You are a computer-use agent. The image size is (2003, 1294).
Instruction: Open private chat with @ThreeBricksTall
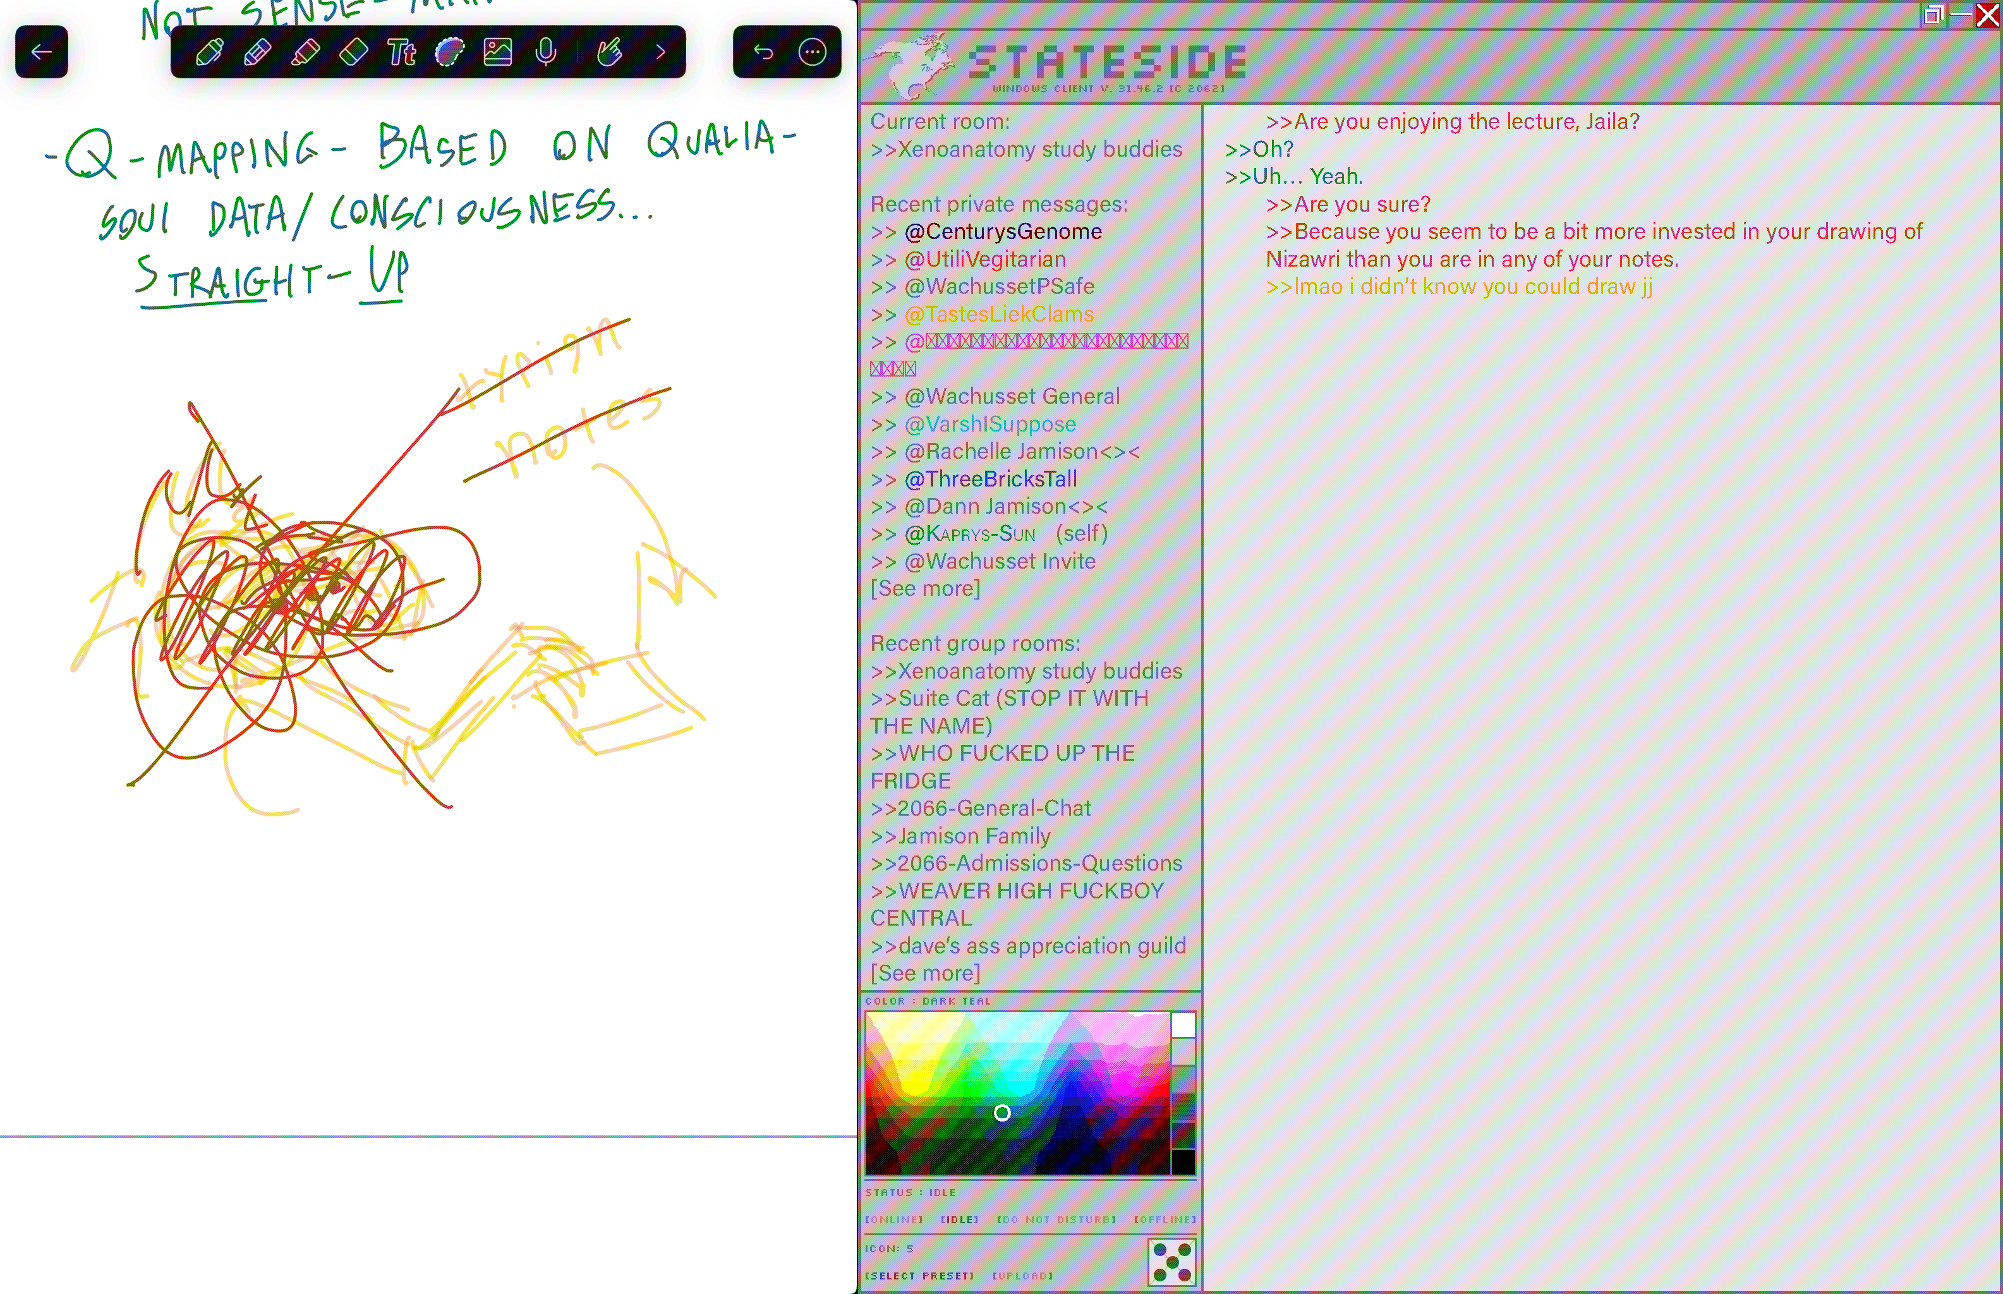tap(989, 479)
